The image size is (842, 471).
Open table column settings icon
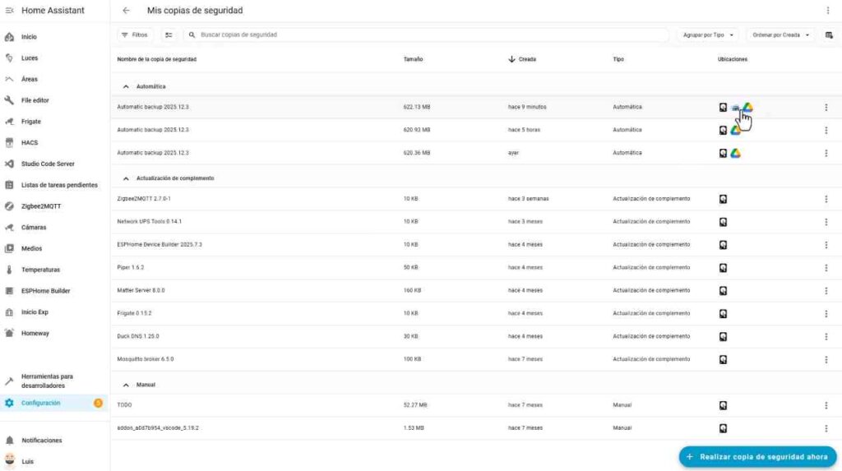[x=829, y=35]
